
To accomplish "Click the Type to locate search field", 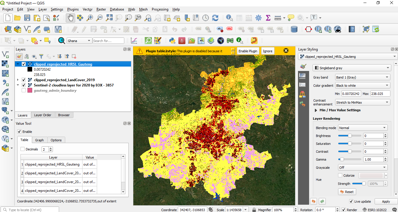I will click(x=30, y=210).
